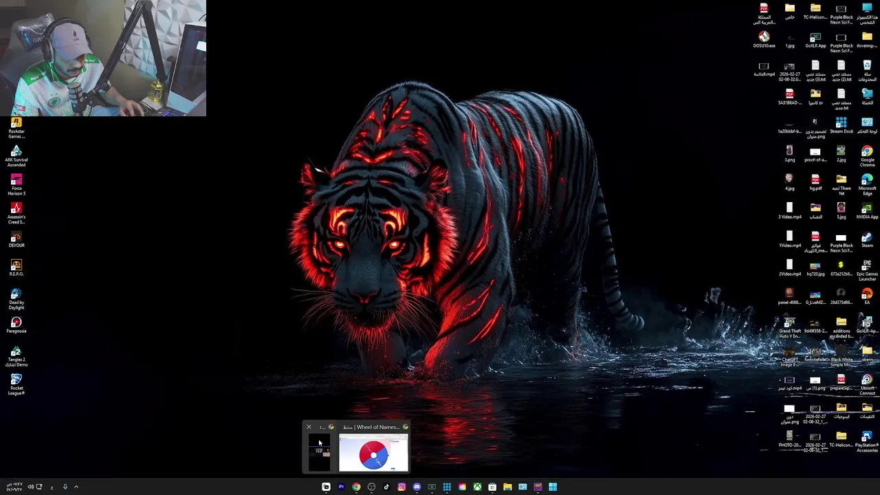
Task: Select the proof-of-a file icon
Action: (815, 154)
